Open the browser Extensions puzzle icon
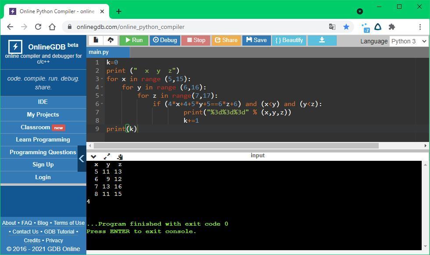Image resolution: width=430 pixels, height=255 pixels. click(x=392, y=27)
